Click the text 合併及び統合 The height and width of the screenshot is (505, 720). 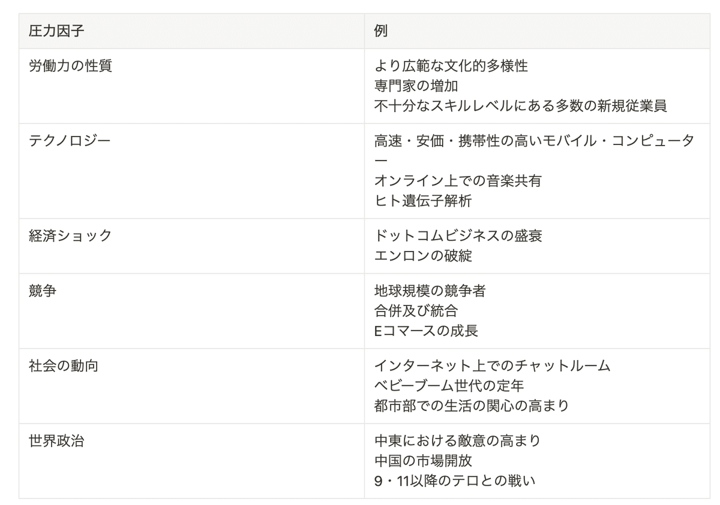pos(416,311)
